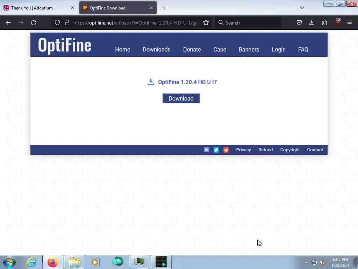Close the OptiFine Download tab
358x269 pixels.
tap(151, 8)
